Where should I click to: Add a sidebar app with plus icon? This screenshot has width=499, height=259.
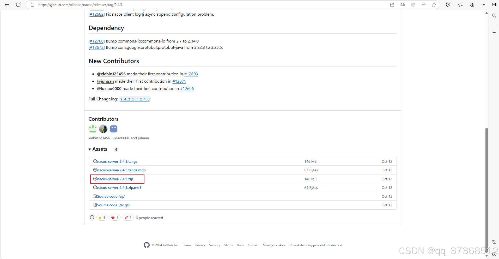pyautogui.click(x=494, y=33)
